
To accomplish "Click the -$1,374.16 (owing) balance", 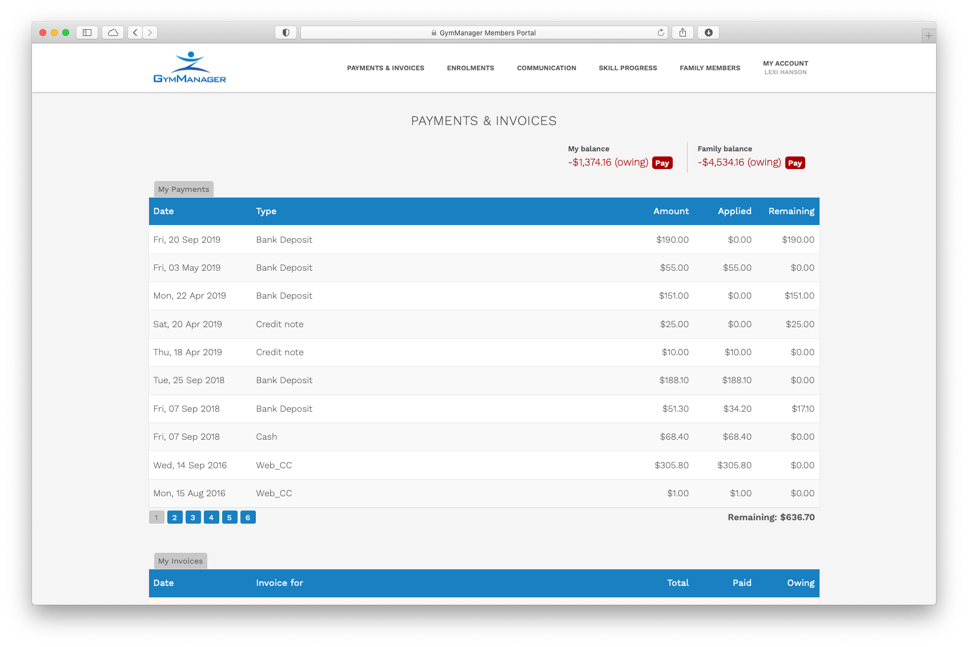I will [x=608, y=162].
